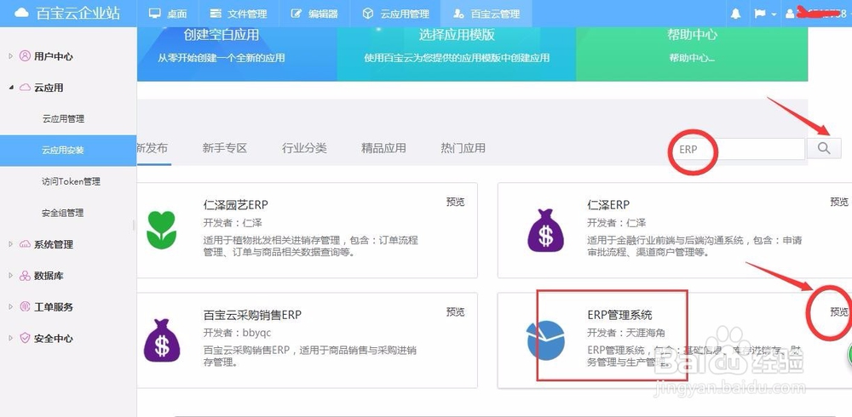Viewport: 852px width, 417px height.
Task: Click the user account icon
Action: (x=790, y=14)
